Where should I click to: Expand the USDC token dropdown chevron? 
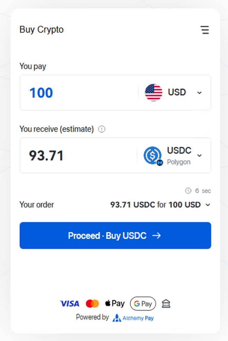click(199, 155)
